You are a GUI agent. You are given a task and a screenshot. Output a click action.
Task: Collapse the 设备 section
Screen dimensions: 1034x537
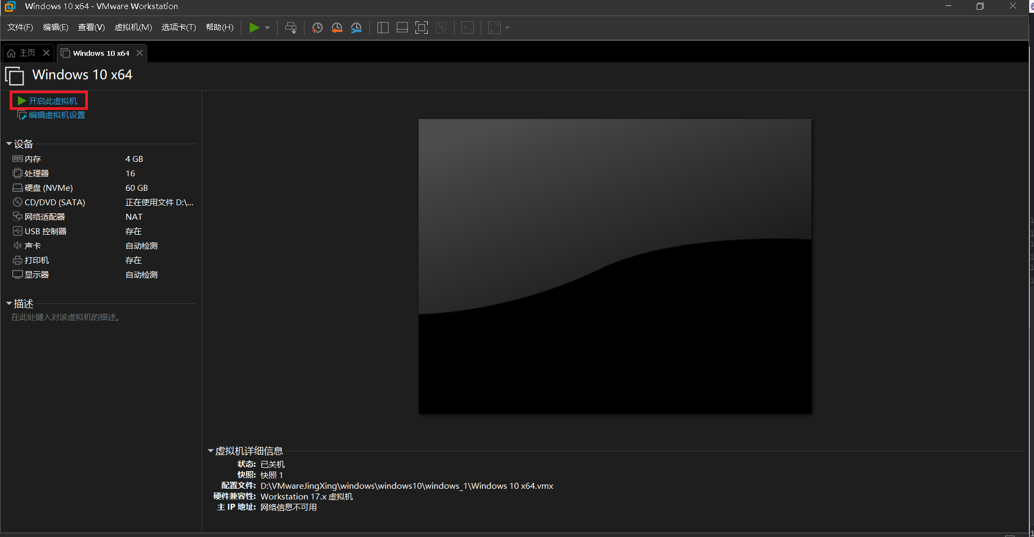pos(9,144)
